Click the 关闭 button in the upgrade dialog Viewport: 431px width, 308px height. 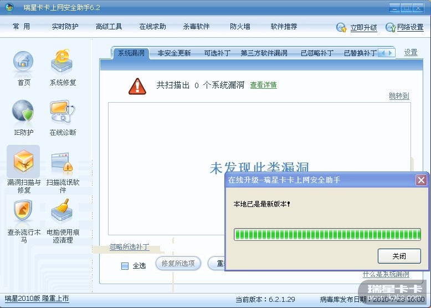(x=399, y=256)
